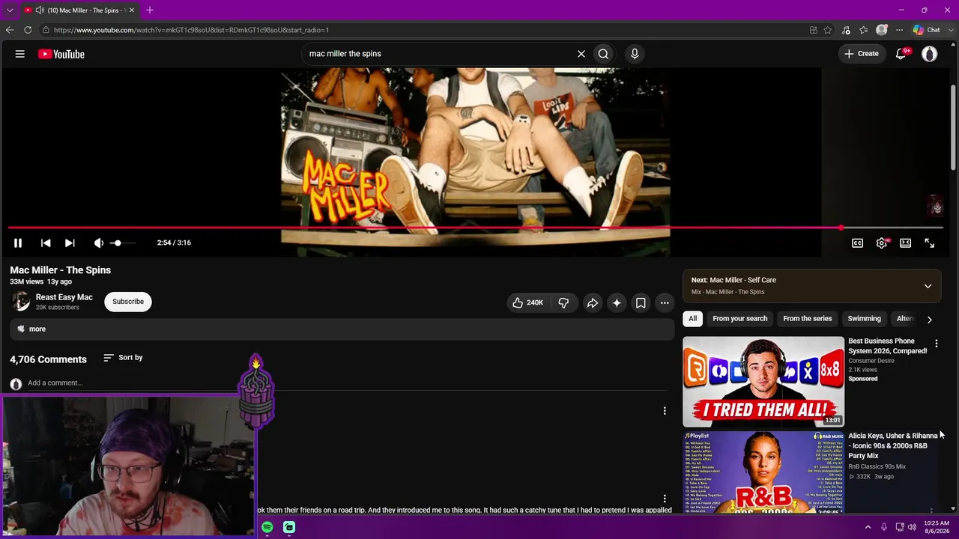Open the first comment's options menu

[x=665, y=411]
